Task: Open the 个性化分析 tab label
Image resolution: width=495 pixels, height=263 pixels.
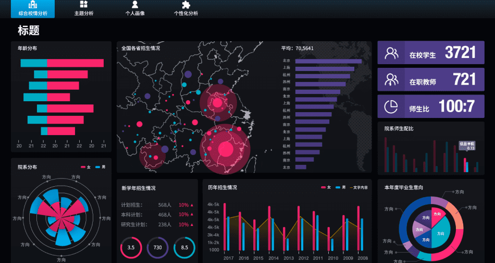Action: coord(186,14)
